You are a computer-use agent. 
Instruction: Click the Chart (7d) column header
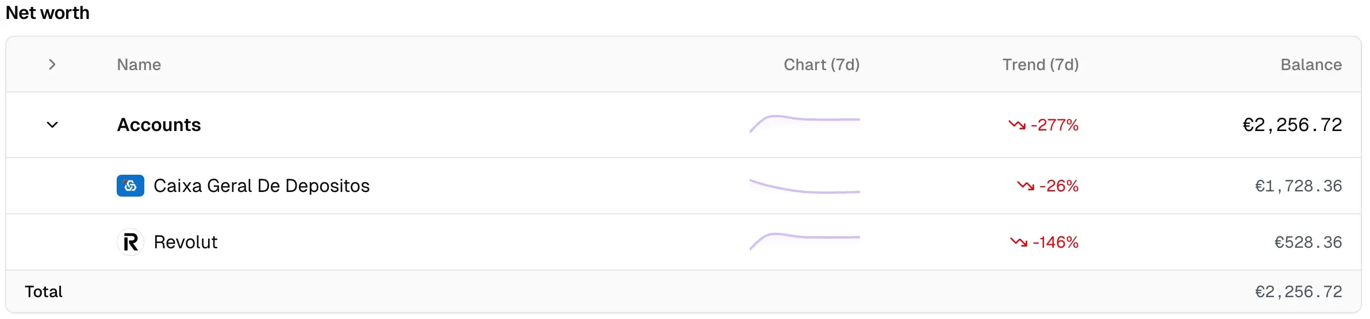click(x=822, y=64)
